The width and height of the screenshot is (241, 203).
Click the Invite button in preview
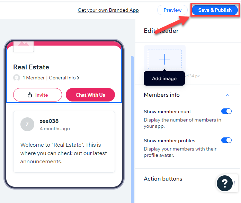click(x=37, y=95)
